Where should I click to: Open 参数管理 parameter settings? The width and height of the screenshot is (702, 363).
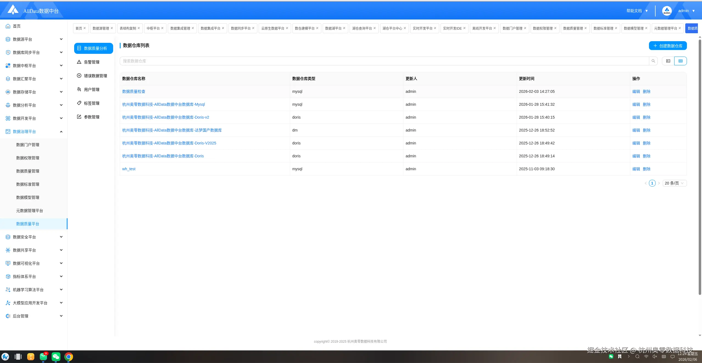pyautogui.click(x=92, y=117)
